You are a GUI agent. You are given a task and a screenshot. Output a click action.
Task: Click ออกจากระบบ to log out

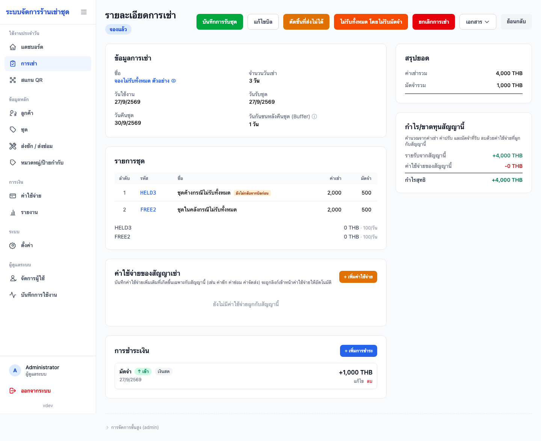[48, 391]
